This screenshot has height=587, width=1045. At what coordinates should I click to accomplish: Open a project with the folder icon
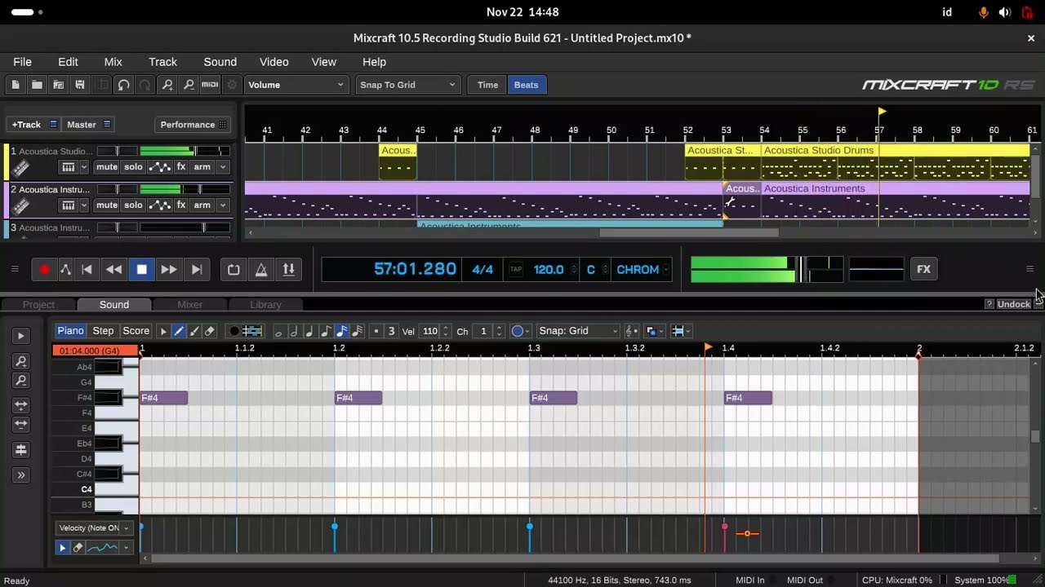tap(37, 85)
